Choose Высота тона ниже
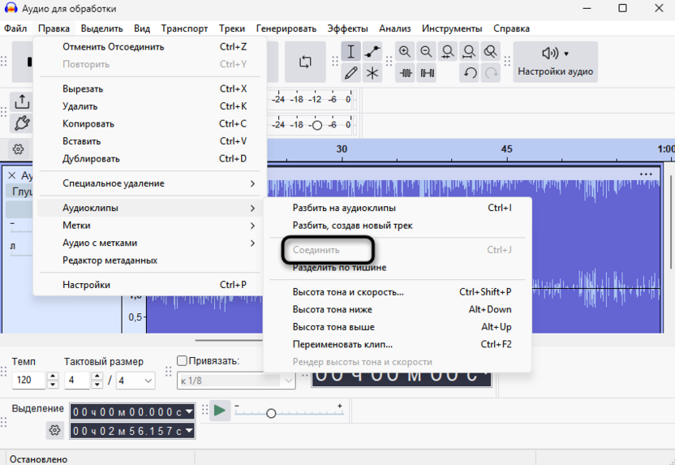 (x=398, y=309)
